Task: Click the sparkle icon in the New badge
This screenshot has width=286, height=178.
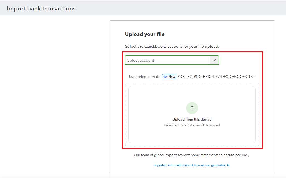Action: click(165, 77)
